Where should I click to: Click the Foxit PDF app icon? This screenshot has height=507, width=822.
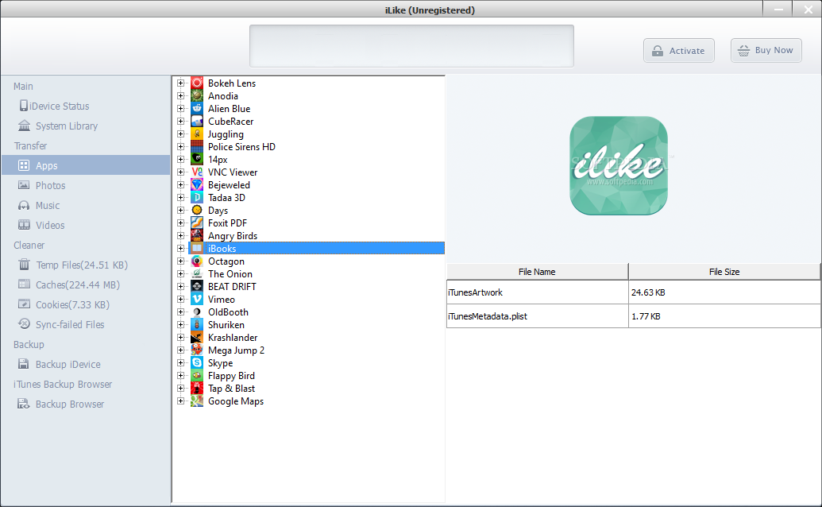point(197,223)
